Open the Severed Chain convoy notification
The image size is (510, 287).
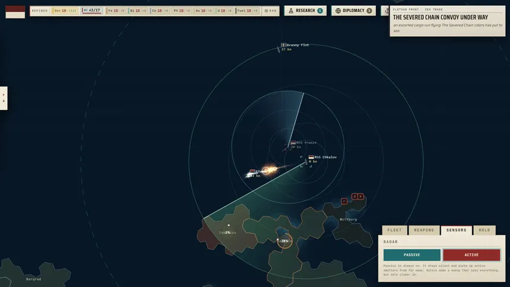(448, 21)
